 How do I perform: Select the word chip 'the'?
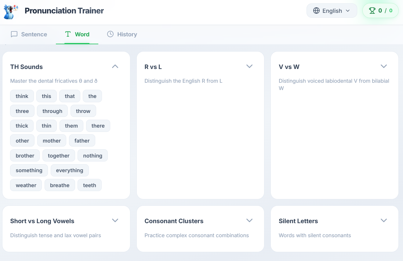click(92, 96)
